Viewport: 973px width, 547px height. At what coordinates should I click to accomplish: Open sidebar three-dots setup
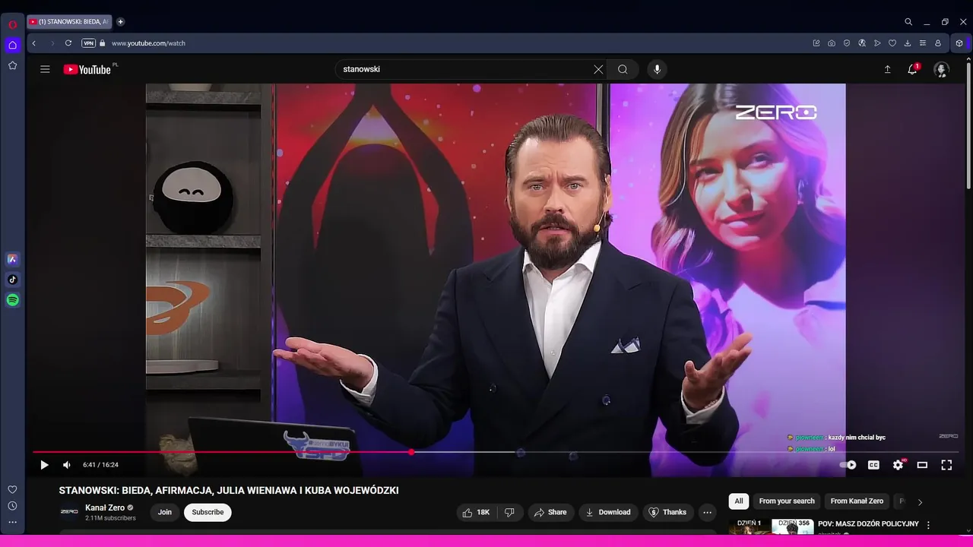point(12,522)
